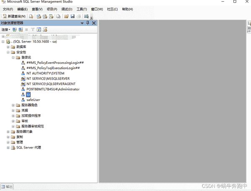Toggle auto-hide pin on Object Explorer panel
Image resolution: width=251 pixels, height=191 pixels.
coord(88,23)
